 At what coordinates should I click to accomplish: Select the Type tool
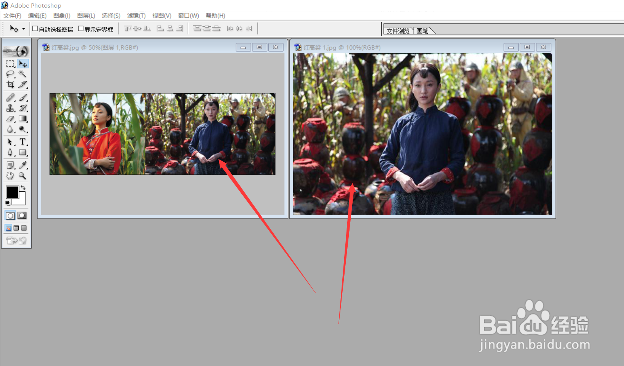point(23,142)
